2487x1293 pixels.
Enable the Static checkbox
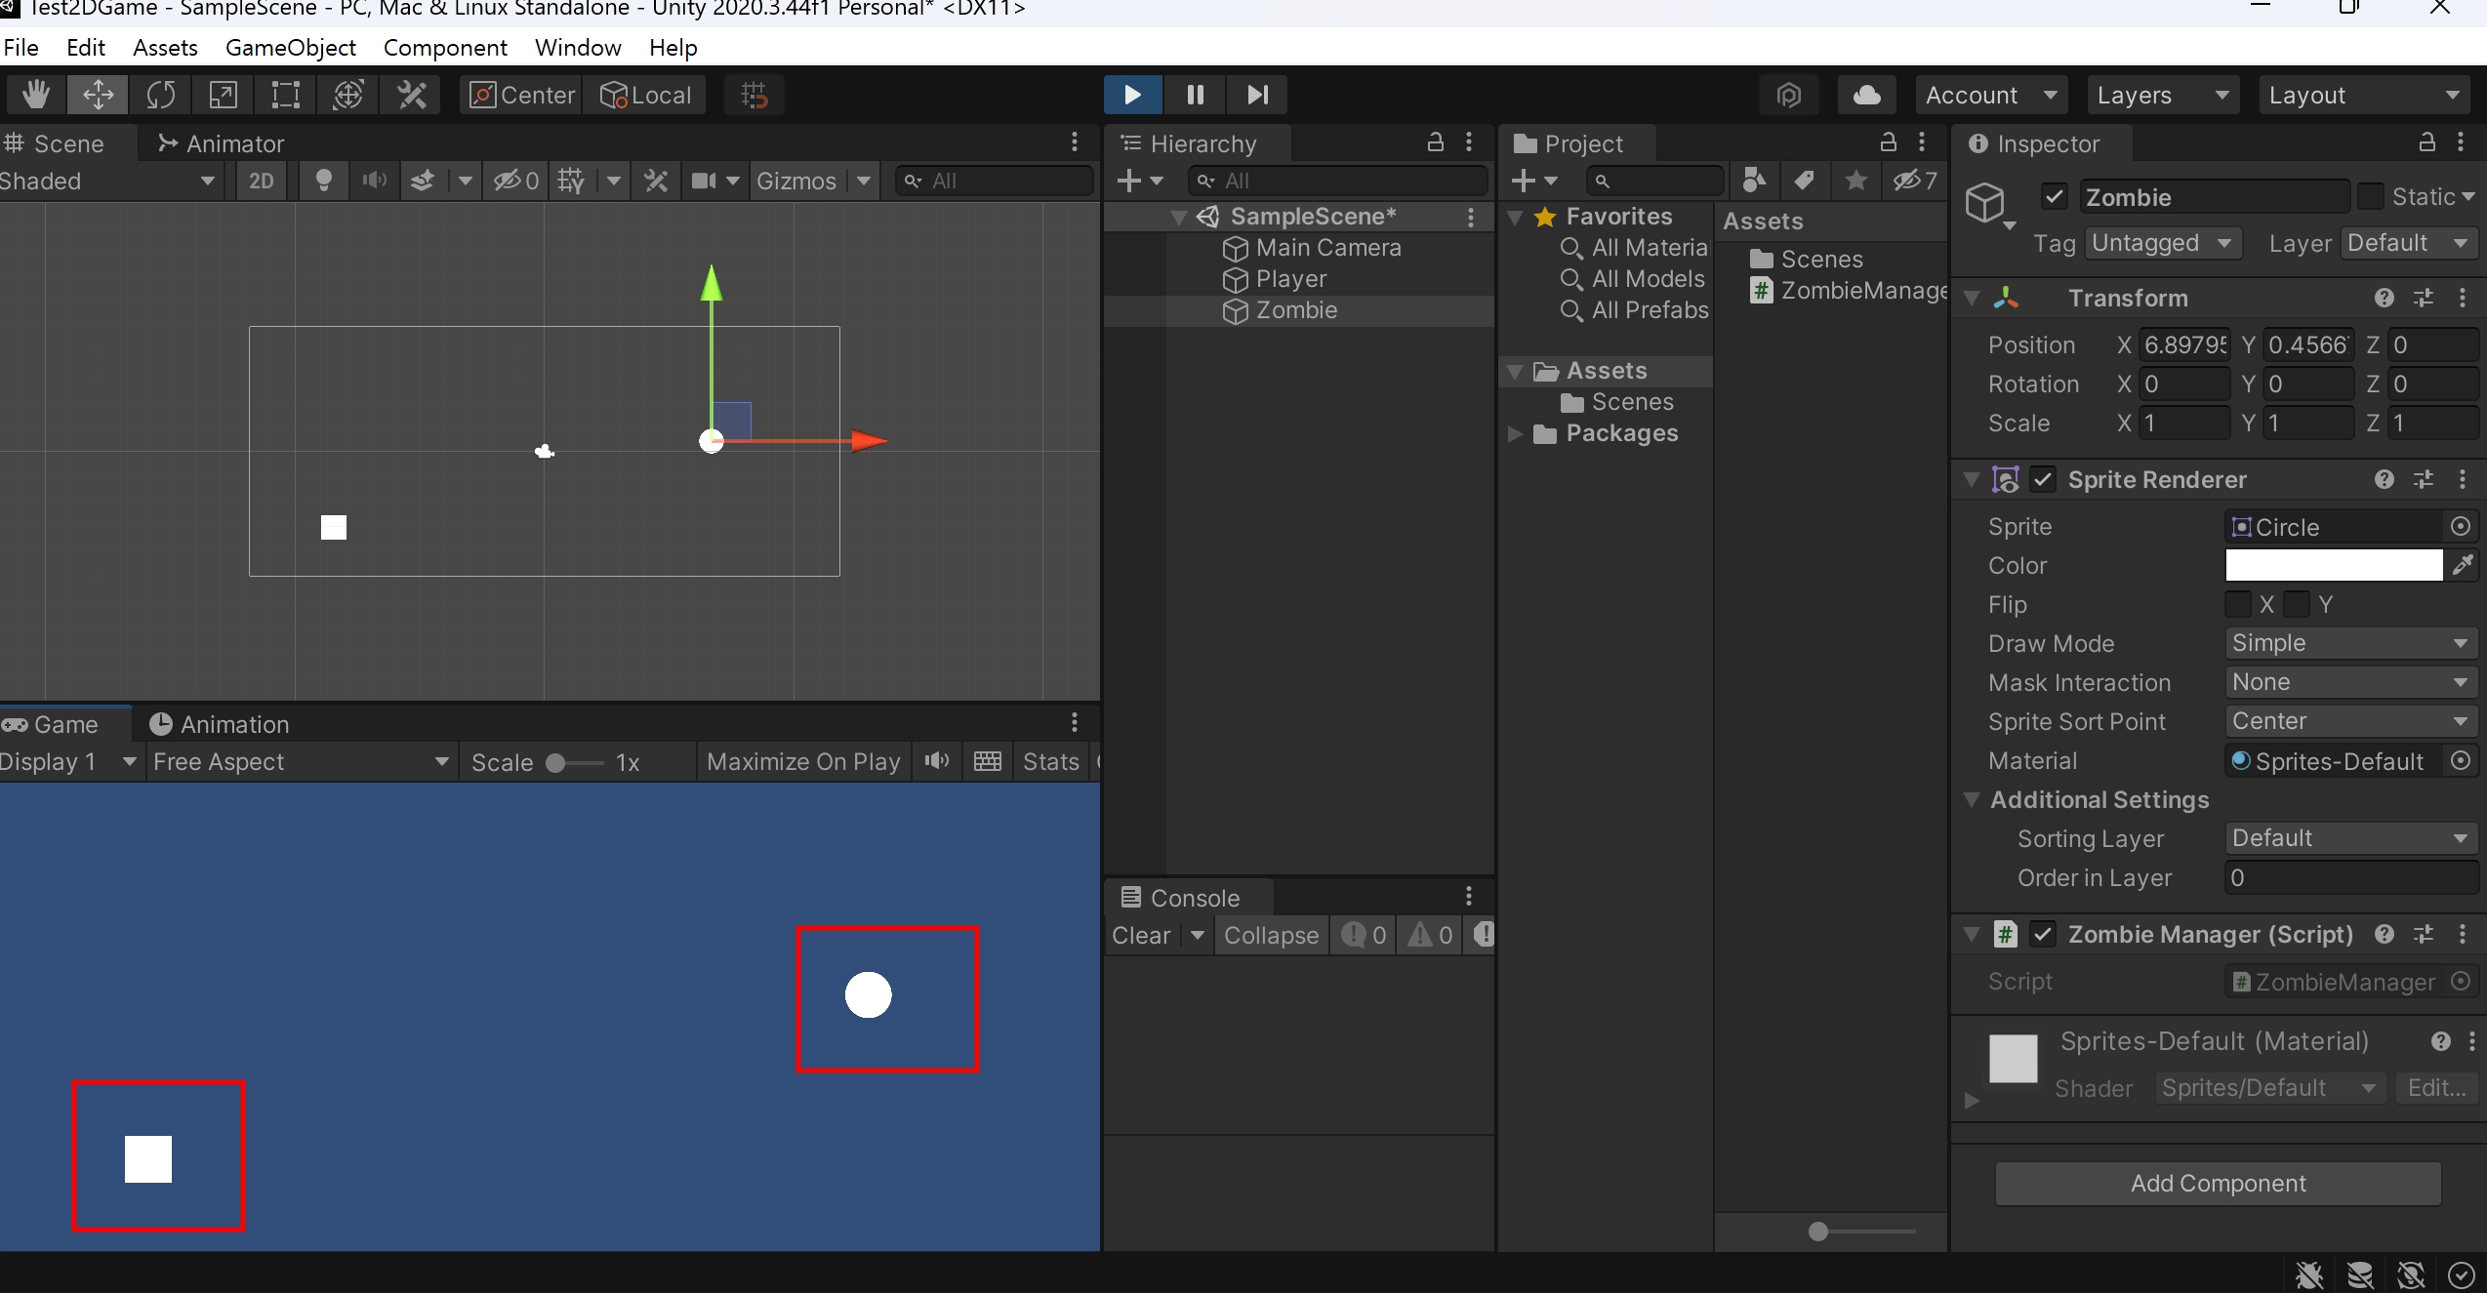click(2370, 197)
